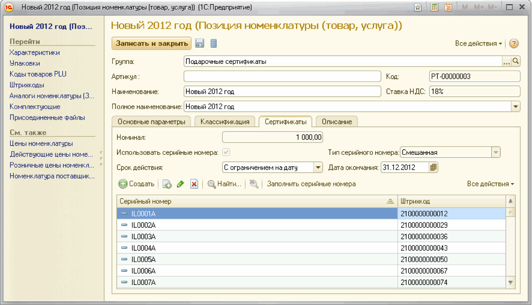532x305 pixels.
Task: Click the Код field with РТ-00000003
Action: (474, 77)
